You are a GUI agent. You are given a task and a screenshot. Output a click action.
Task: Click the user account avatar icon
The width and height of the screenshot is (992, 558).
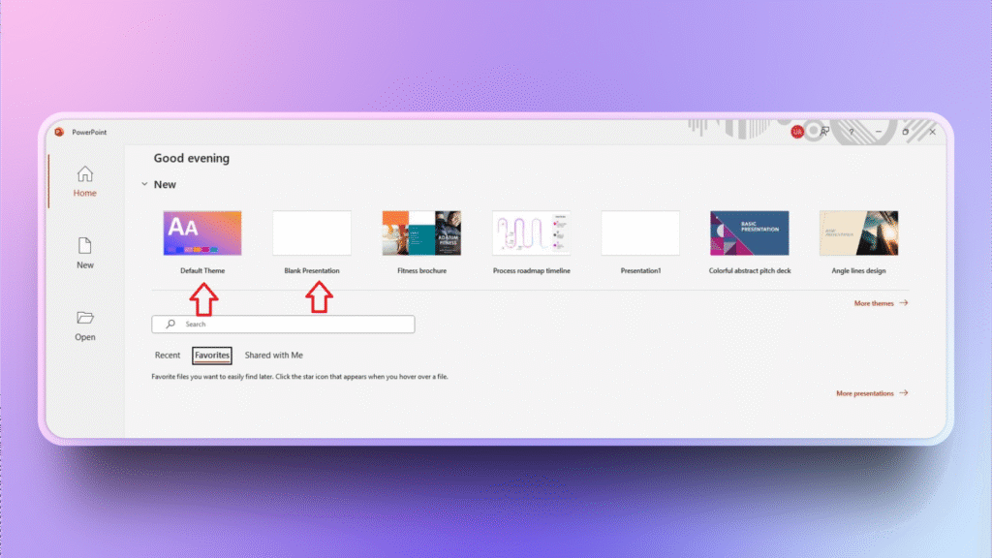pyautogui.click(x=796, y=131)
